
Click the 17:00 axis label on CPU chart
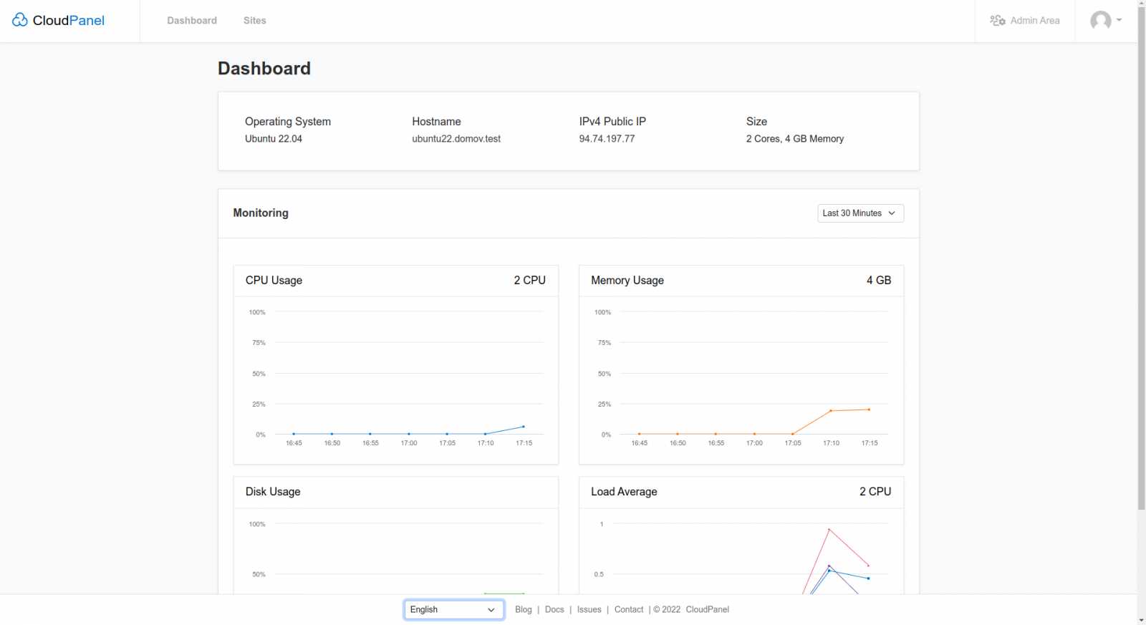click(x=409, y=443)
